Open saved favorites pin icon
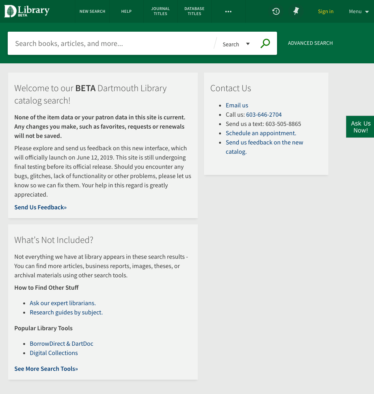The image size is (374, 394). pos(296,11)
